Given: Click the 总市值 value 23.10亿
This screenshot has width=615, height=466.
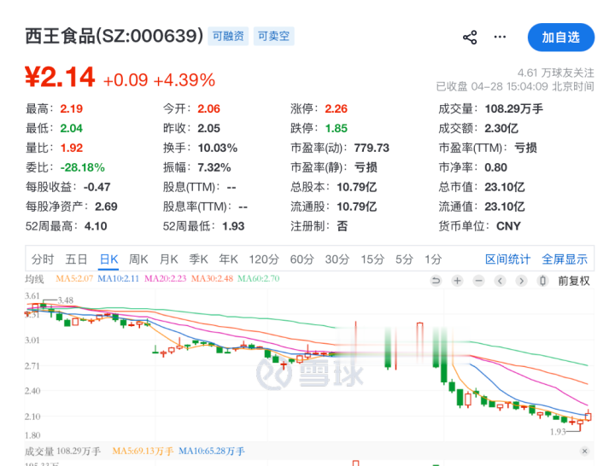Looking at the screenshot, I should [505, 187].
